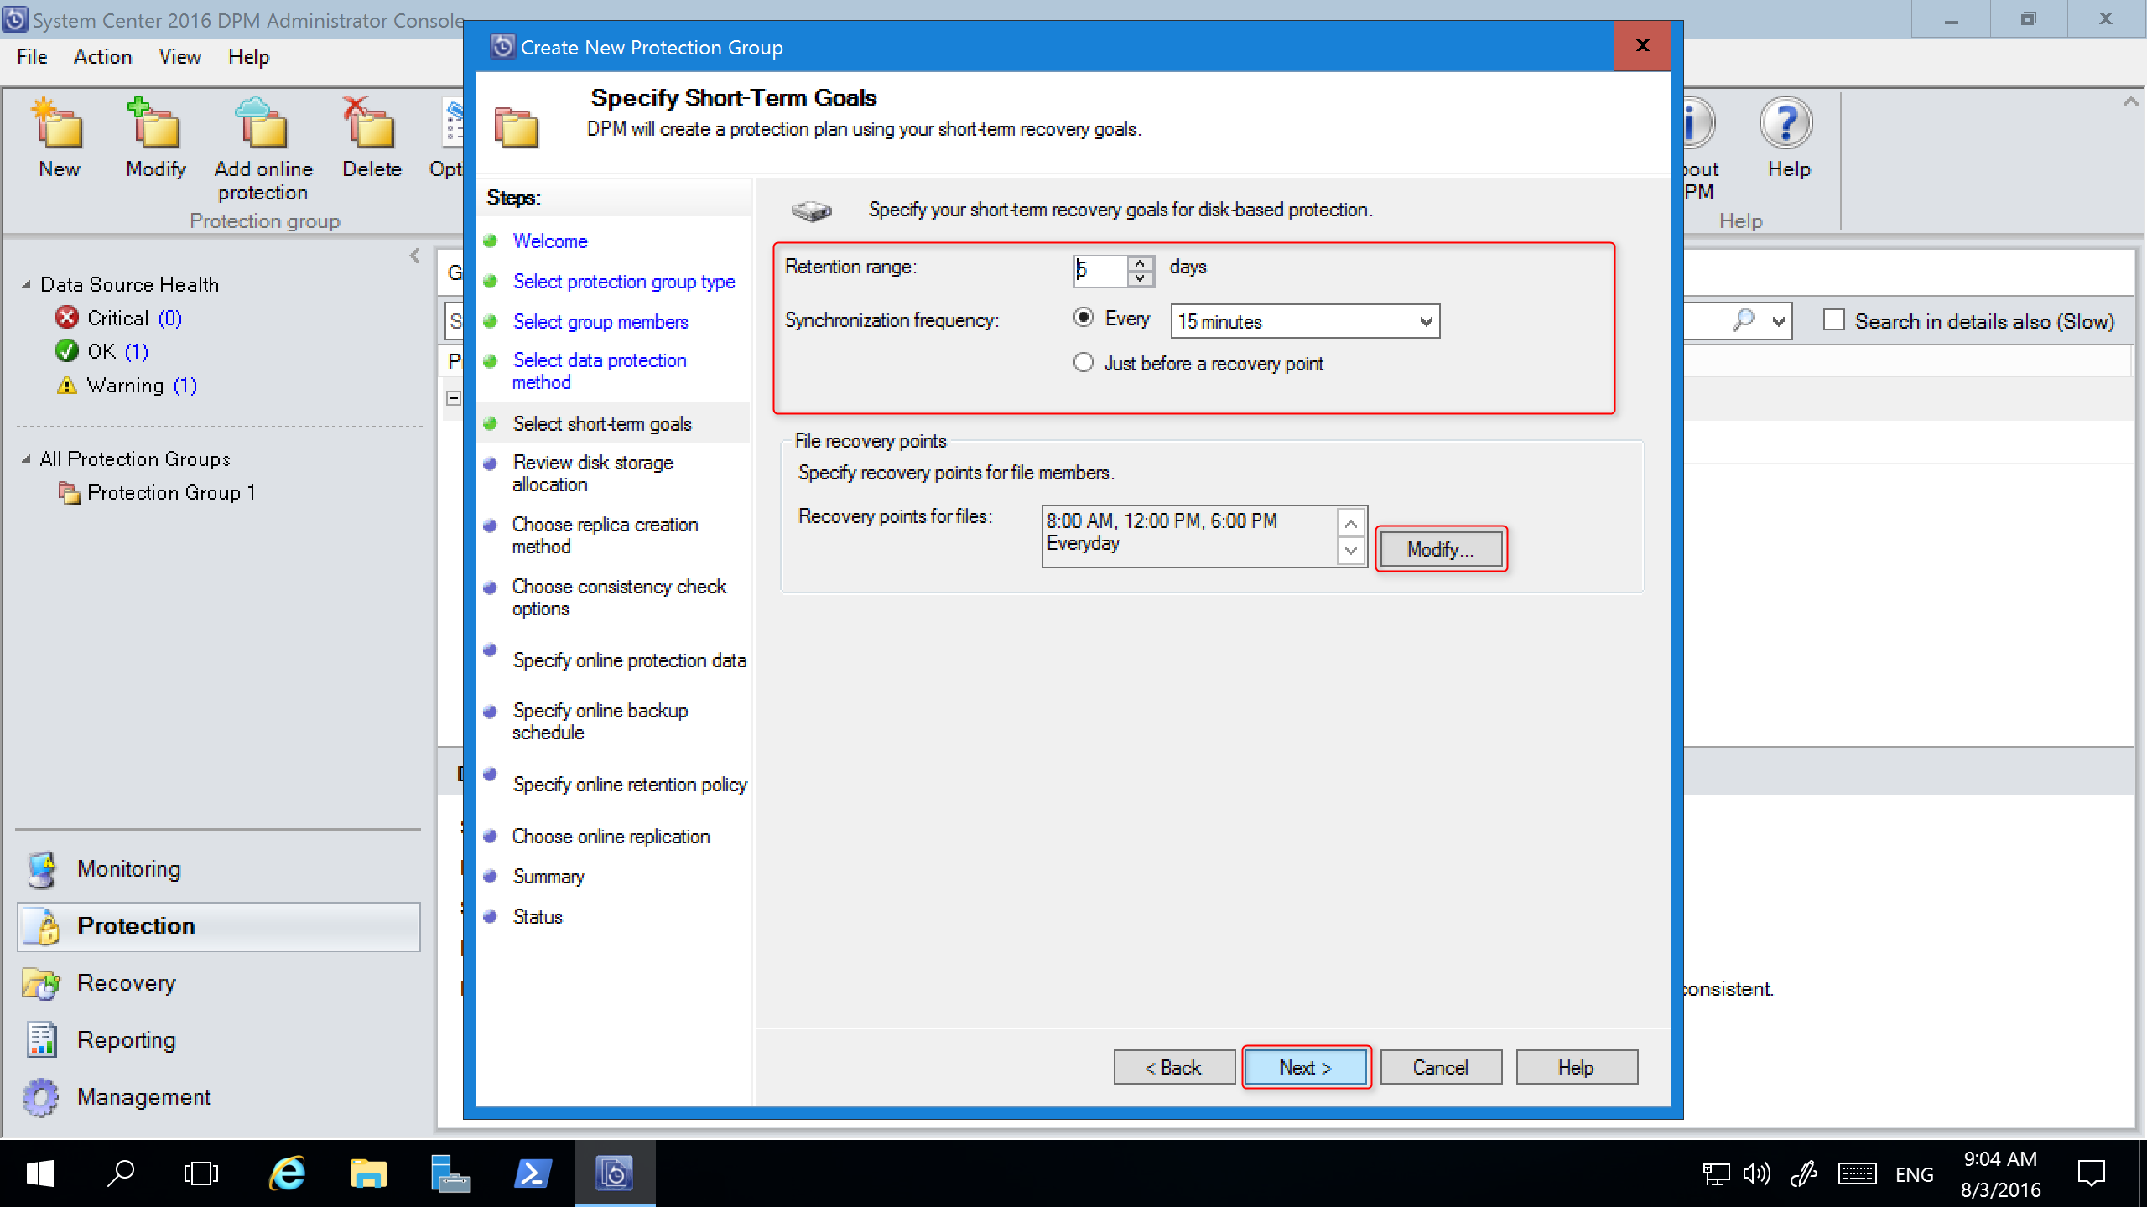Select the Every radio button for synchronization
The image size is (2147, 1207).
1084,320
